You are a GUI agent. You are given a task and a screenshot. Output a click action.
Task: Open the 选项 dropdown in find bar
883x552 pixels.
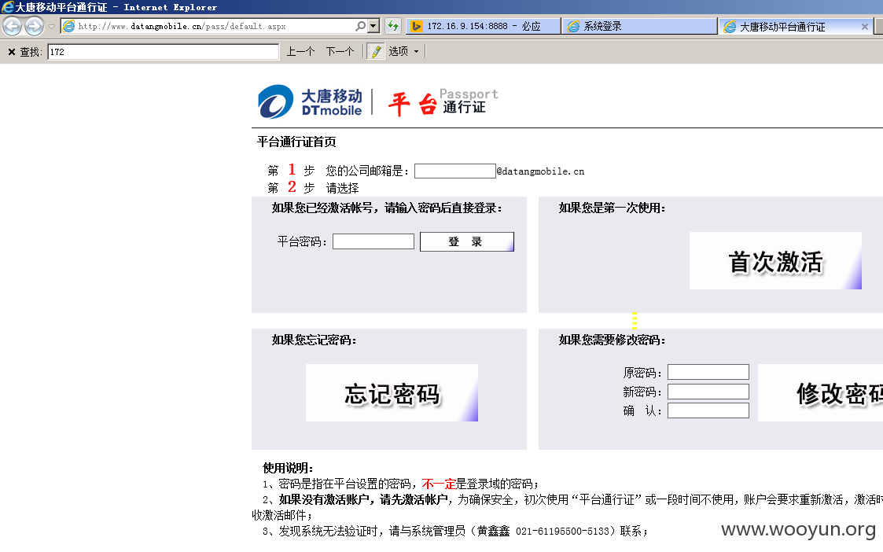(404, 51)
